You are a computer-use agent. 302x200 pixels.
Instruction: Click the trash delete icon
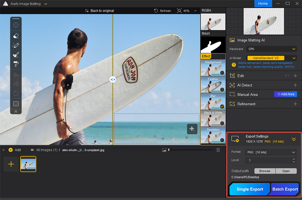pos(218,150)
